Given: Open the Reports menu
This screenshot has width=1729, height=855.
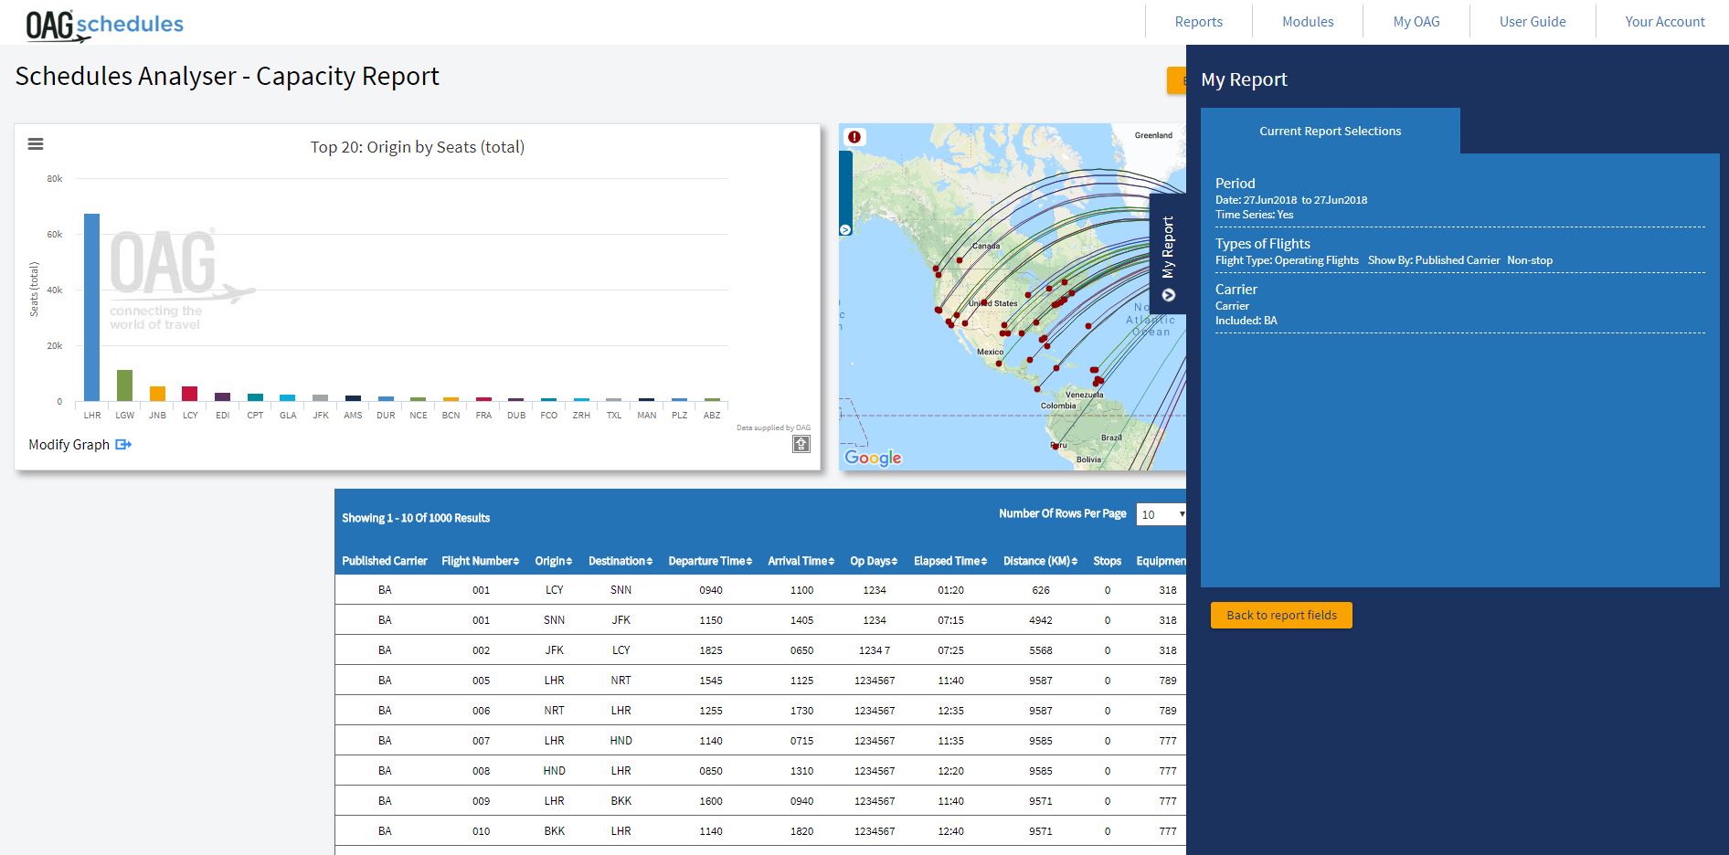Looking at the screenshot, I should [x=1198, y=22].
